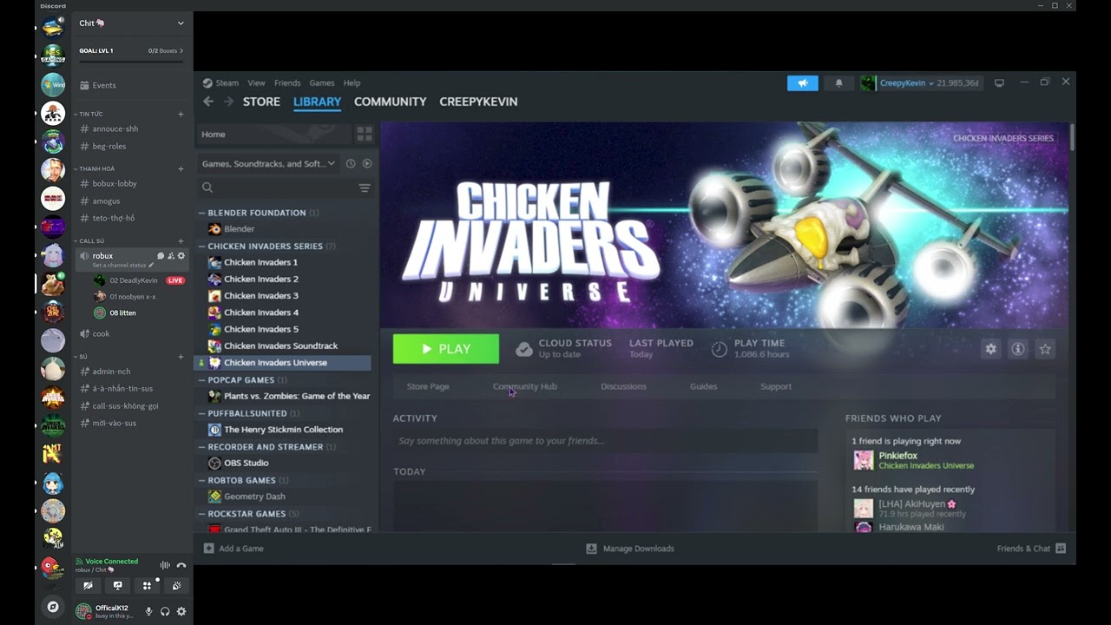Show game info panel icon

1018,349
